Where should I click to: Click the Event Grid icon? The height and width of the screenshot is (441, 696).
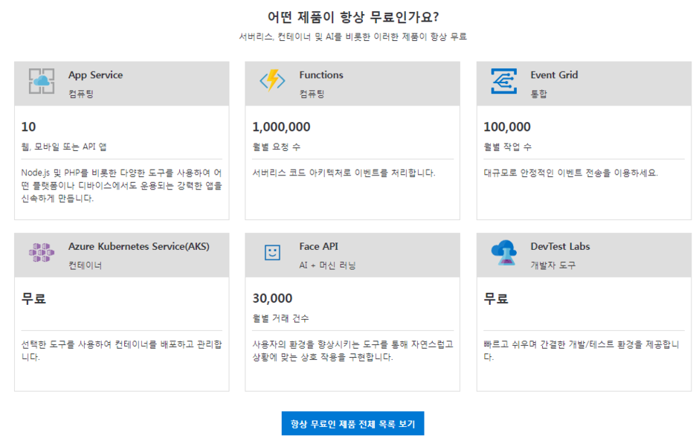click(x=504, y=81)
